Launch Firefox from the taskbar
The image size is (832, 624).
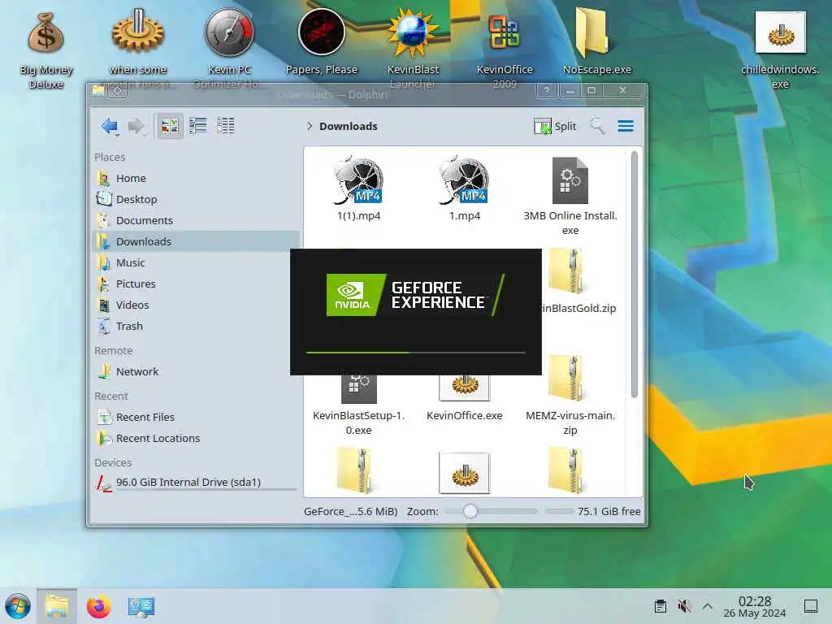pyautogui.click(x=98, y=606)
